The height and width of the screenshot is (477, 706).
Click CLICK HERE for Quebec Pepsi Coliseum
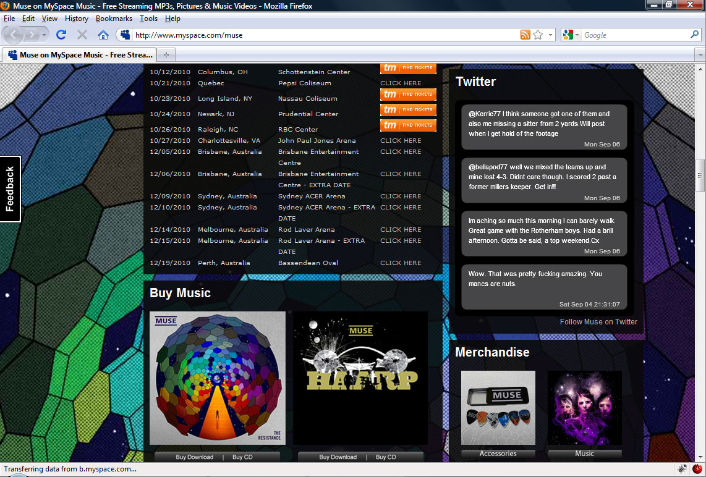tap(401, 83)
